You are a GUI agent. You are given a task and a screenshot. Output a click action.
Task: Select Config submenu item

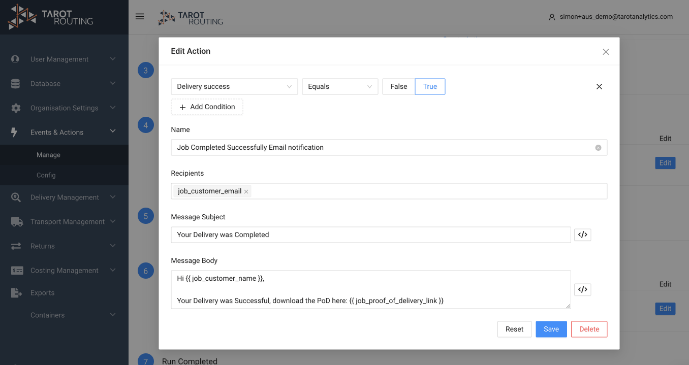tap(64, 175)
